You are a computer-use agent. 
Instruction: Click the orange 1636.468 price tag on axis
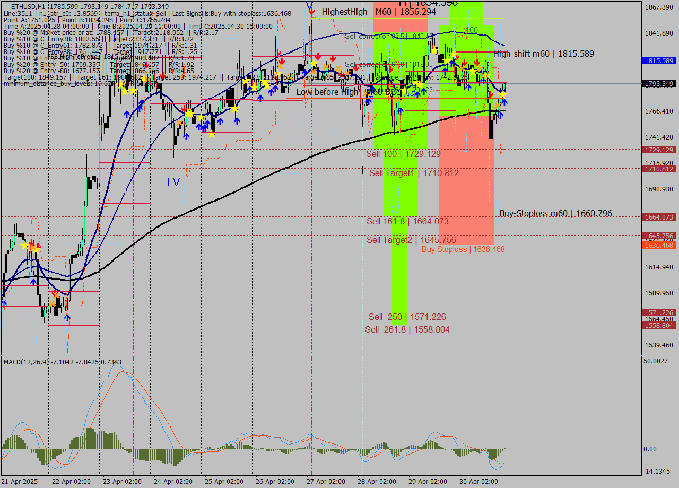(658, 245)
